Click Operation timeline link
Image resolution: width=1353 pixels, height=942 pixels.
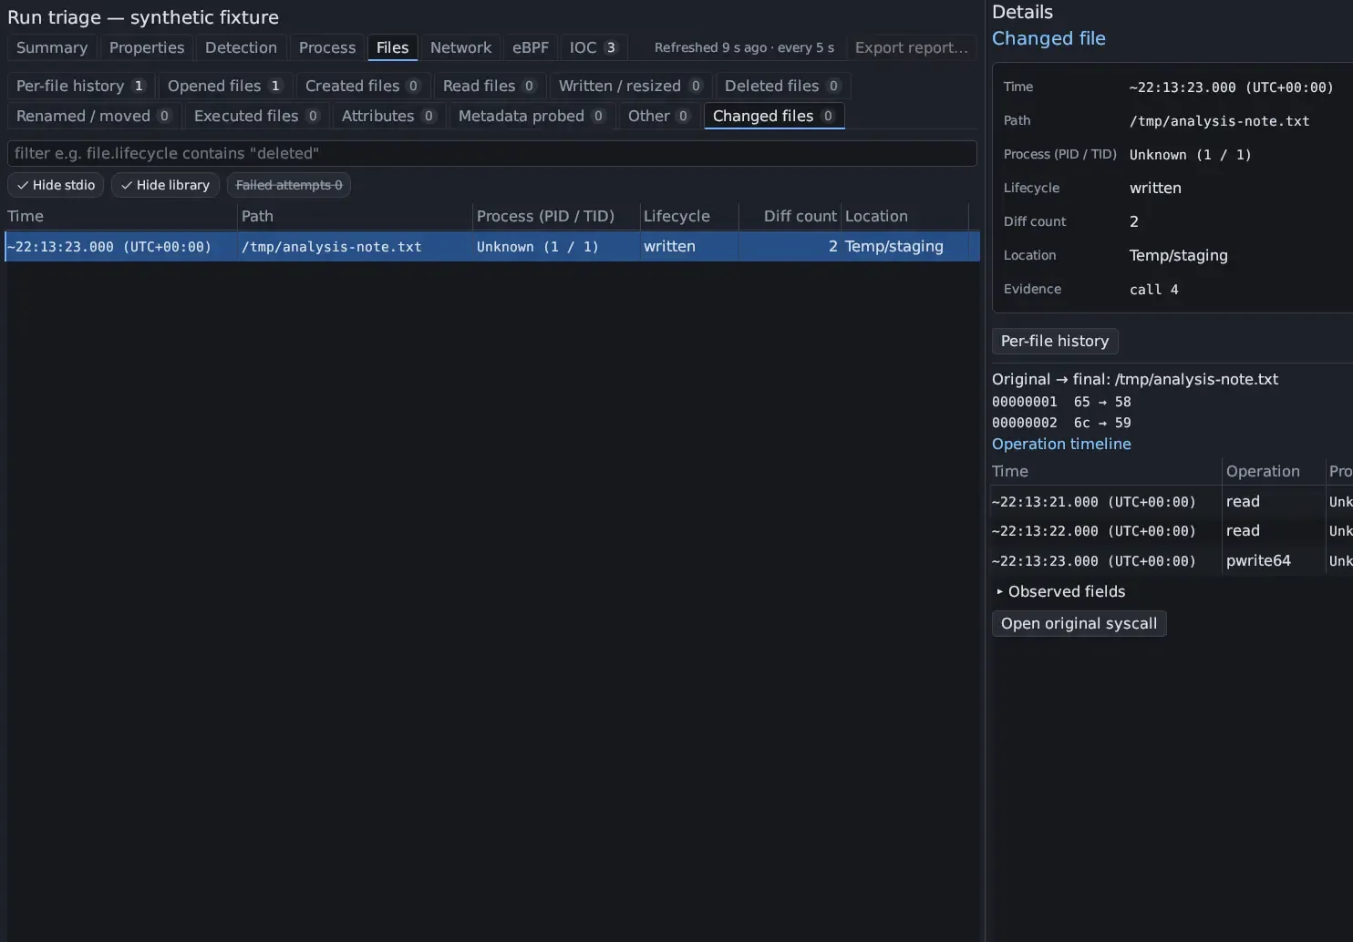1061,444
